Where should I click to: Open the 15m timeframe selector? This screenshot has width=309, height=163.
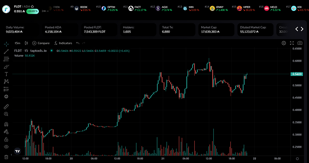point(17,43)
